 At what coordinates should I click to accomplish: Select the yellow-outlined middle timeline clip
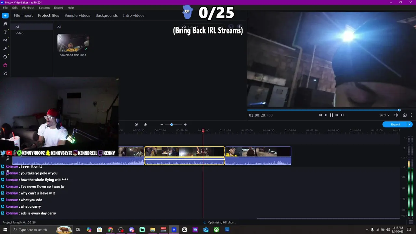click(185, 156)
